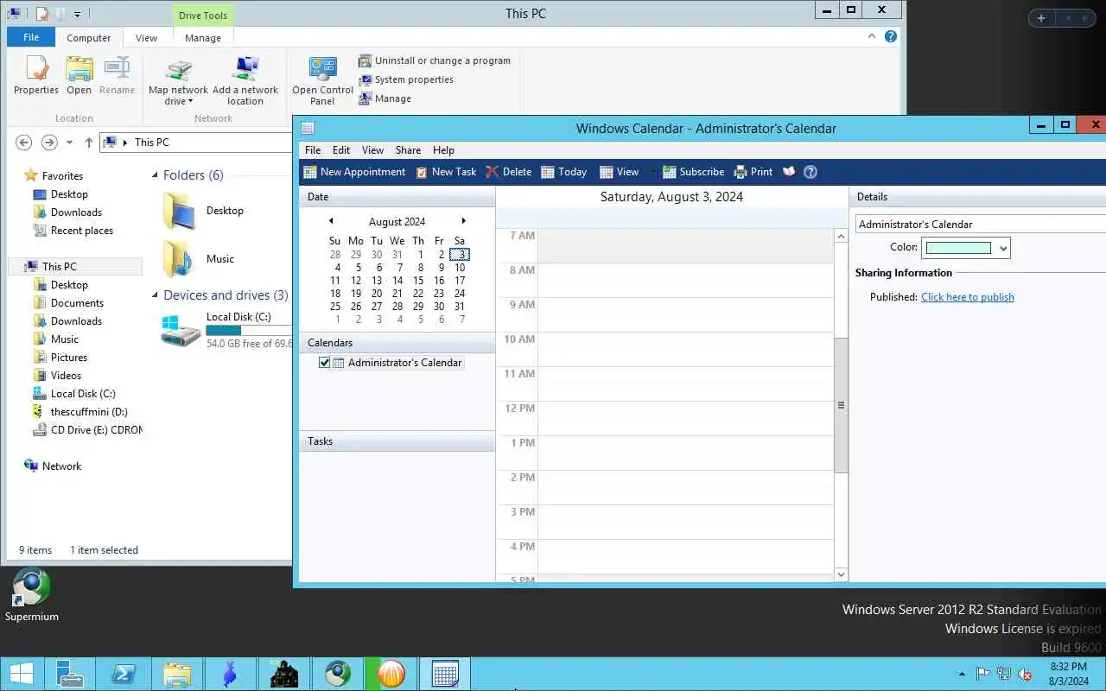Click the 'Click here to publish' link
Viewport: 1106px width, 691px height.
pyautogui.click(x=968, y=297)
